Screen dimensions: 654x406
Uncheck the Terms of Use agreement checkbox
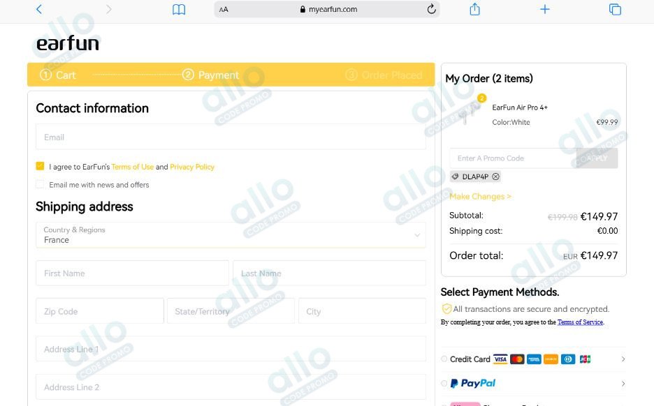(40, 166)
